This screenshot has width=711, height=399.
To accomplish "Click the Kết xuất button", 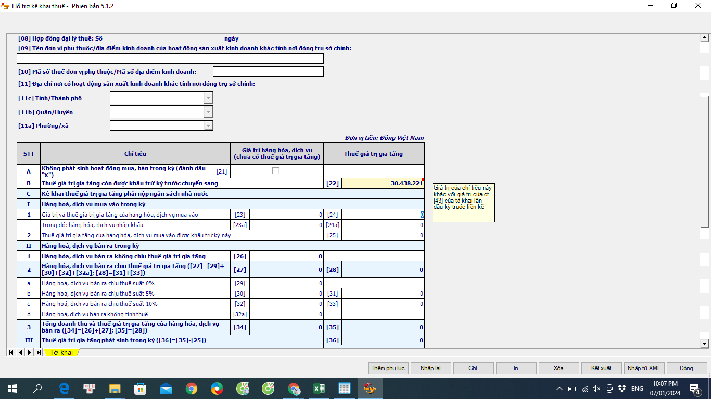I will (x=601, y=368).
